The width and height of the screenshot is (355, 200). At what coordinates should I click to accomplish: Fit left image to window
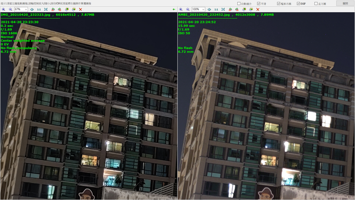(x=46, y=9)
